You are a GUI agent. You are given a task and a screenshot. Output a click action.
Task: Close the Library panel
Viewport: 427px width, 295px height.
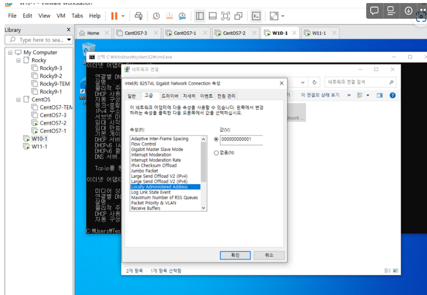pyautogui.click(x=68, y=29)
